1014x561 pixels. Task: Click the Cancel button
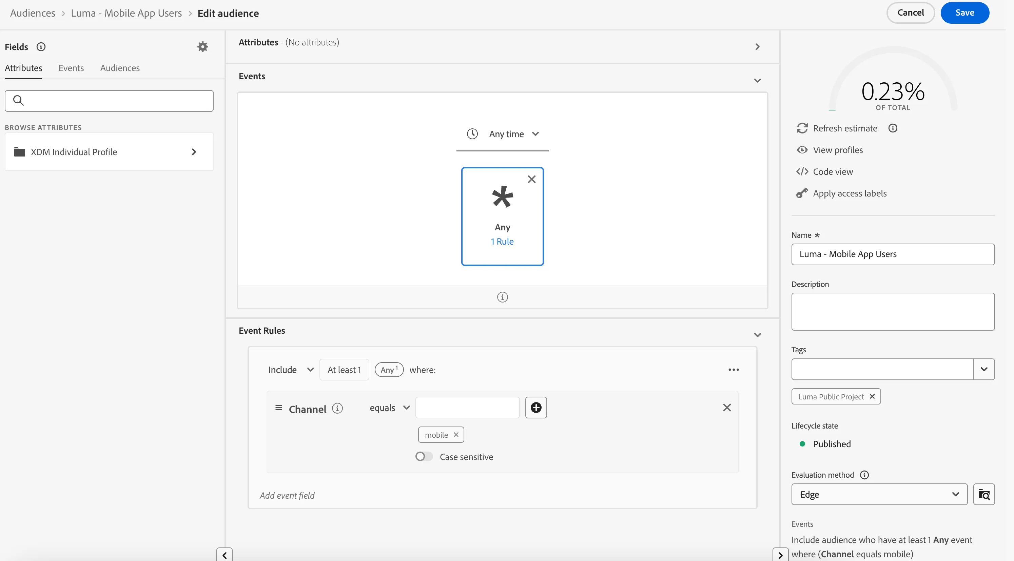pos(911,13)
